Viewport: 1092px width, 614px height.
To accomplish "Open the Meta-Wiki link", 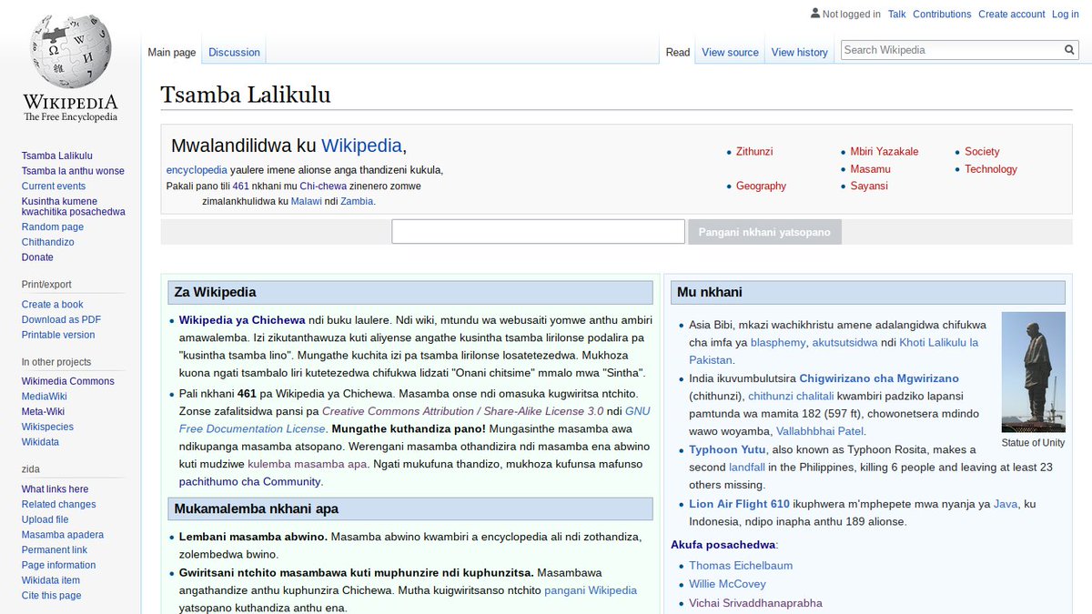I will click(43, 412).
